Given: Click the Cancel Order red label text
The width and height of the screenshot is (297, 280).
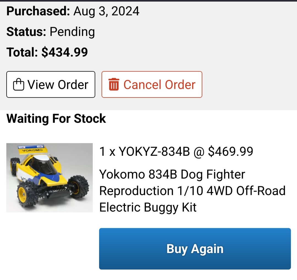Looking at the screenshot, I should [x=159, y=85].
